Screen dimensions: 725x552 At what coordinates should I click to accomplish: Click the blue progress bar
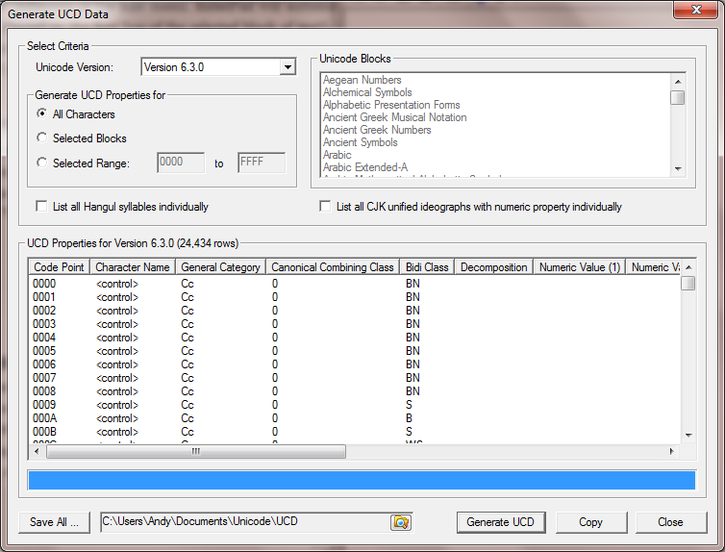[x=362, y=480]
